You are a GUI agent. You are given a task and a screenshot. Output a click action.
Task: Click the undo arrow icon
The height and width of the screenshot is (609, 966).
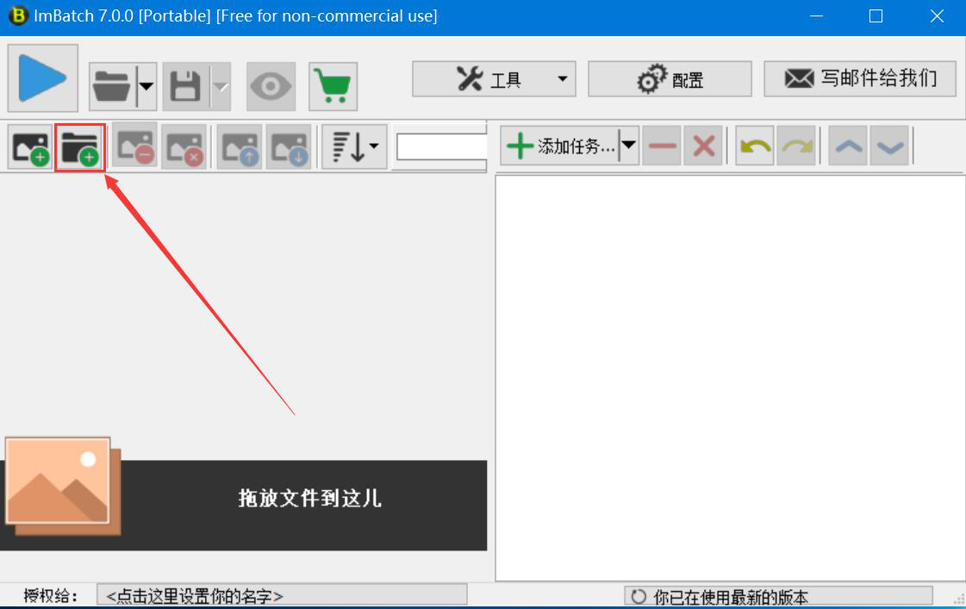(x=755, y=146)
